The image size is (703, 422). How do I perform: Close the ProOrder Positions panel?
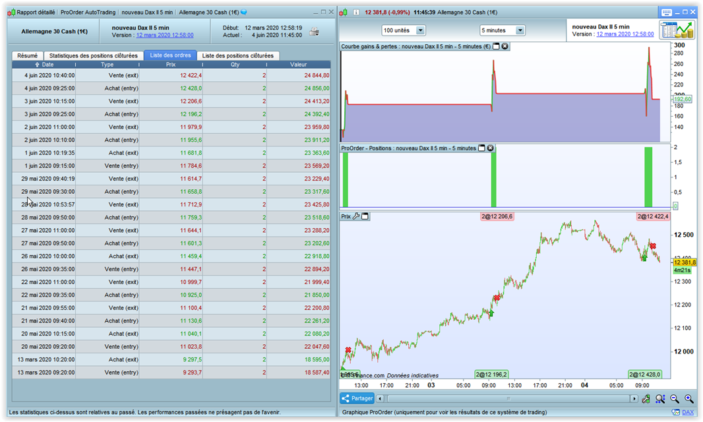491,148
